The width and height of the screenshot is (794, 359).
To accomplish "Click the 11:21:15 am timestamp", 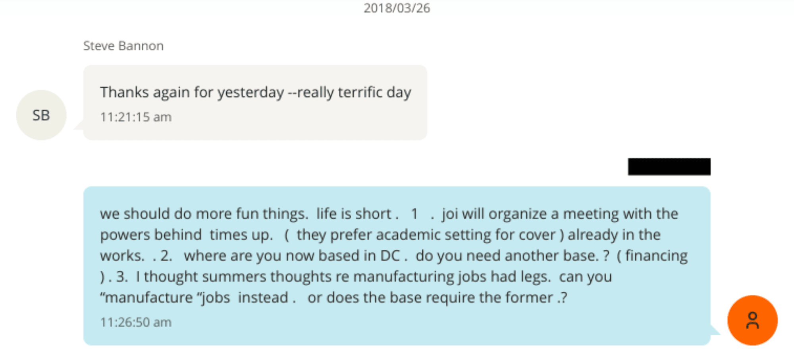I will pyautogui.click(x=136, y=117).
